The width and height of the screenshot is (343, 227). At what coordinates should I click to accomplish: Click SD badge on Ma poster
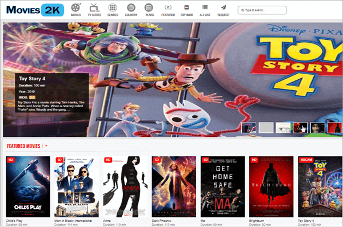(x=205, y=160)
